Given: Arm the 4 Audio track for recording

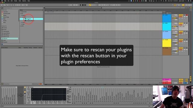Looking at the screenshot, I should [x=187, y=40].
